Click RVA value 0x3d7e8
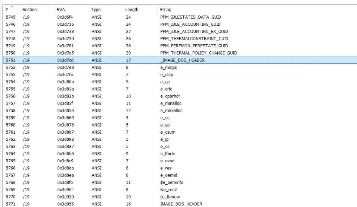The image size is (357, 207). click(65, 67)
